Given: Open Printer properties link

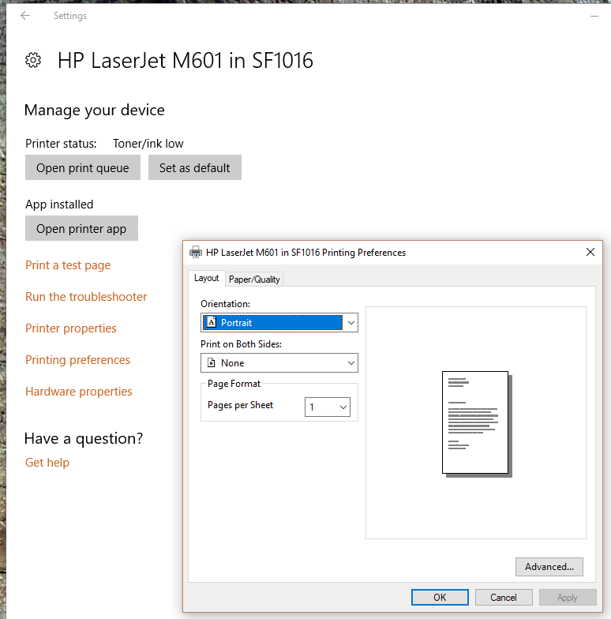Looking at the screenshot, I should pos(71,328).
